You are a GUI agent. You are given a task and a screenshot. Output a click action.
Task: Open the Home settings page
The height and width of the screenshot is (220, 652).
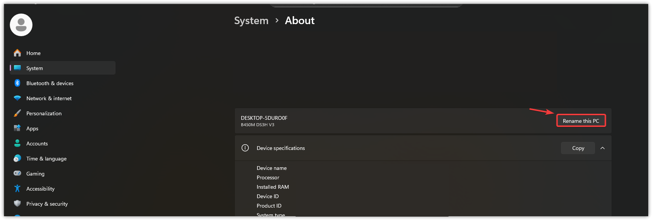click(63, 53)
